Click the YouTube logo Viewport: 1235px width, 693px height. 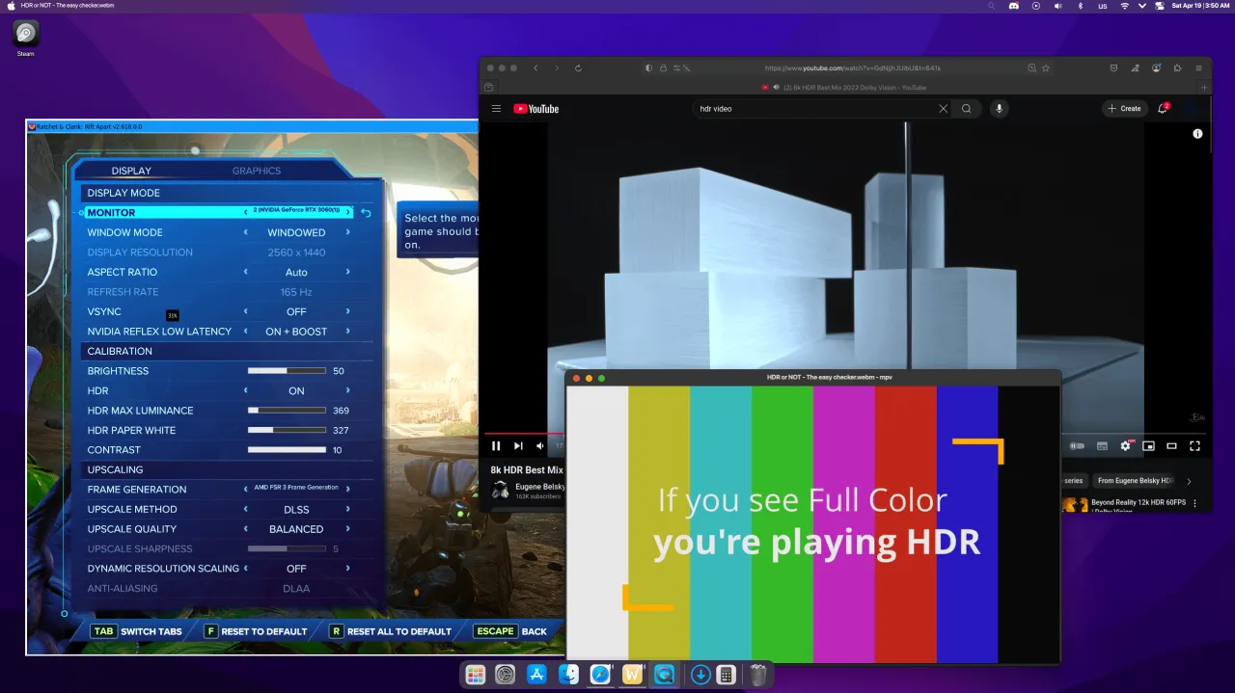coord(535,108)
